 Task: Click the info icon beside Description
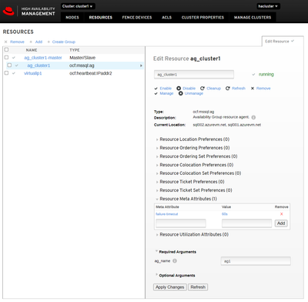click(x=253, y=117)
